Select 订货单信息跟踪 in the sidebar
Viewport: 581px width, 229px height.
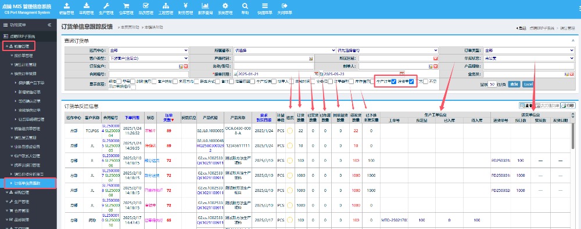(30, 183)
